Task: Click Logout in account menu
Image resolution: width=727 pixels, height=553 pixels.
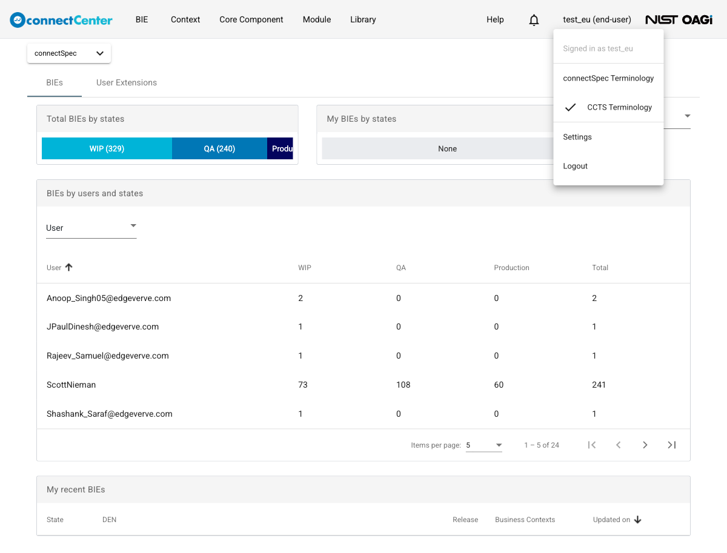Action: tap(608, 166)
